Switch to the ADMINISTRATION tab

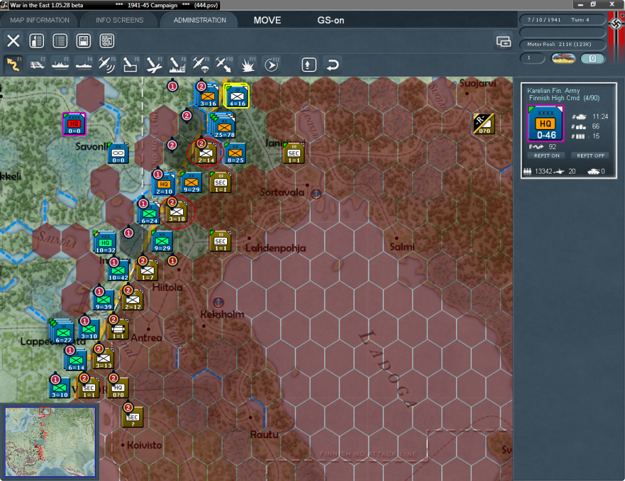coord(200,20)
